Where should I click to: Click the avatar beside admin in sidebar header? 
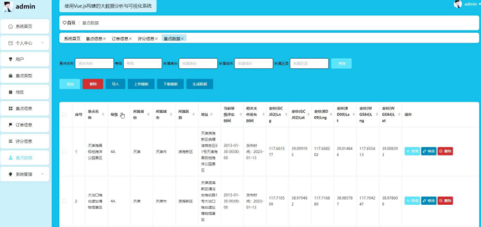click(x=7, y=6)
